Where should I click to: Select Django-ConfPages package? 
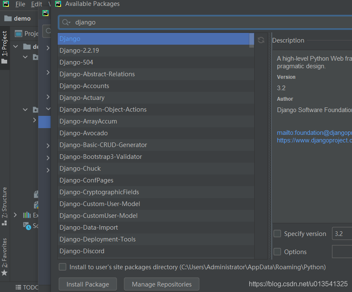pos(156,180)
